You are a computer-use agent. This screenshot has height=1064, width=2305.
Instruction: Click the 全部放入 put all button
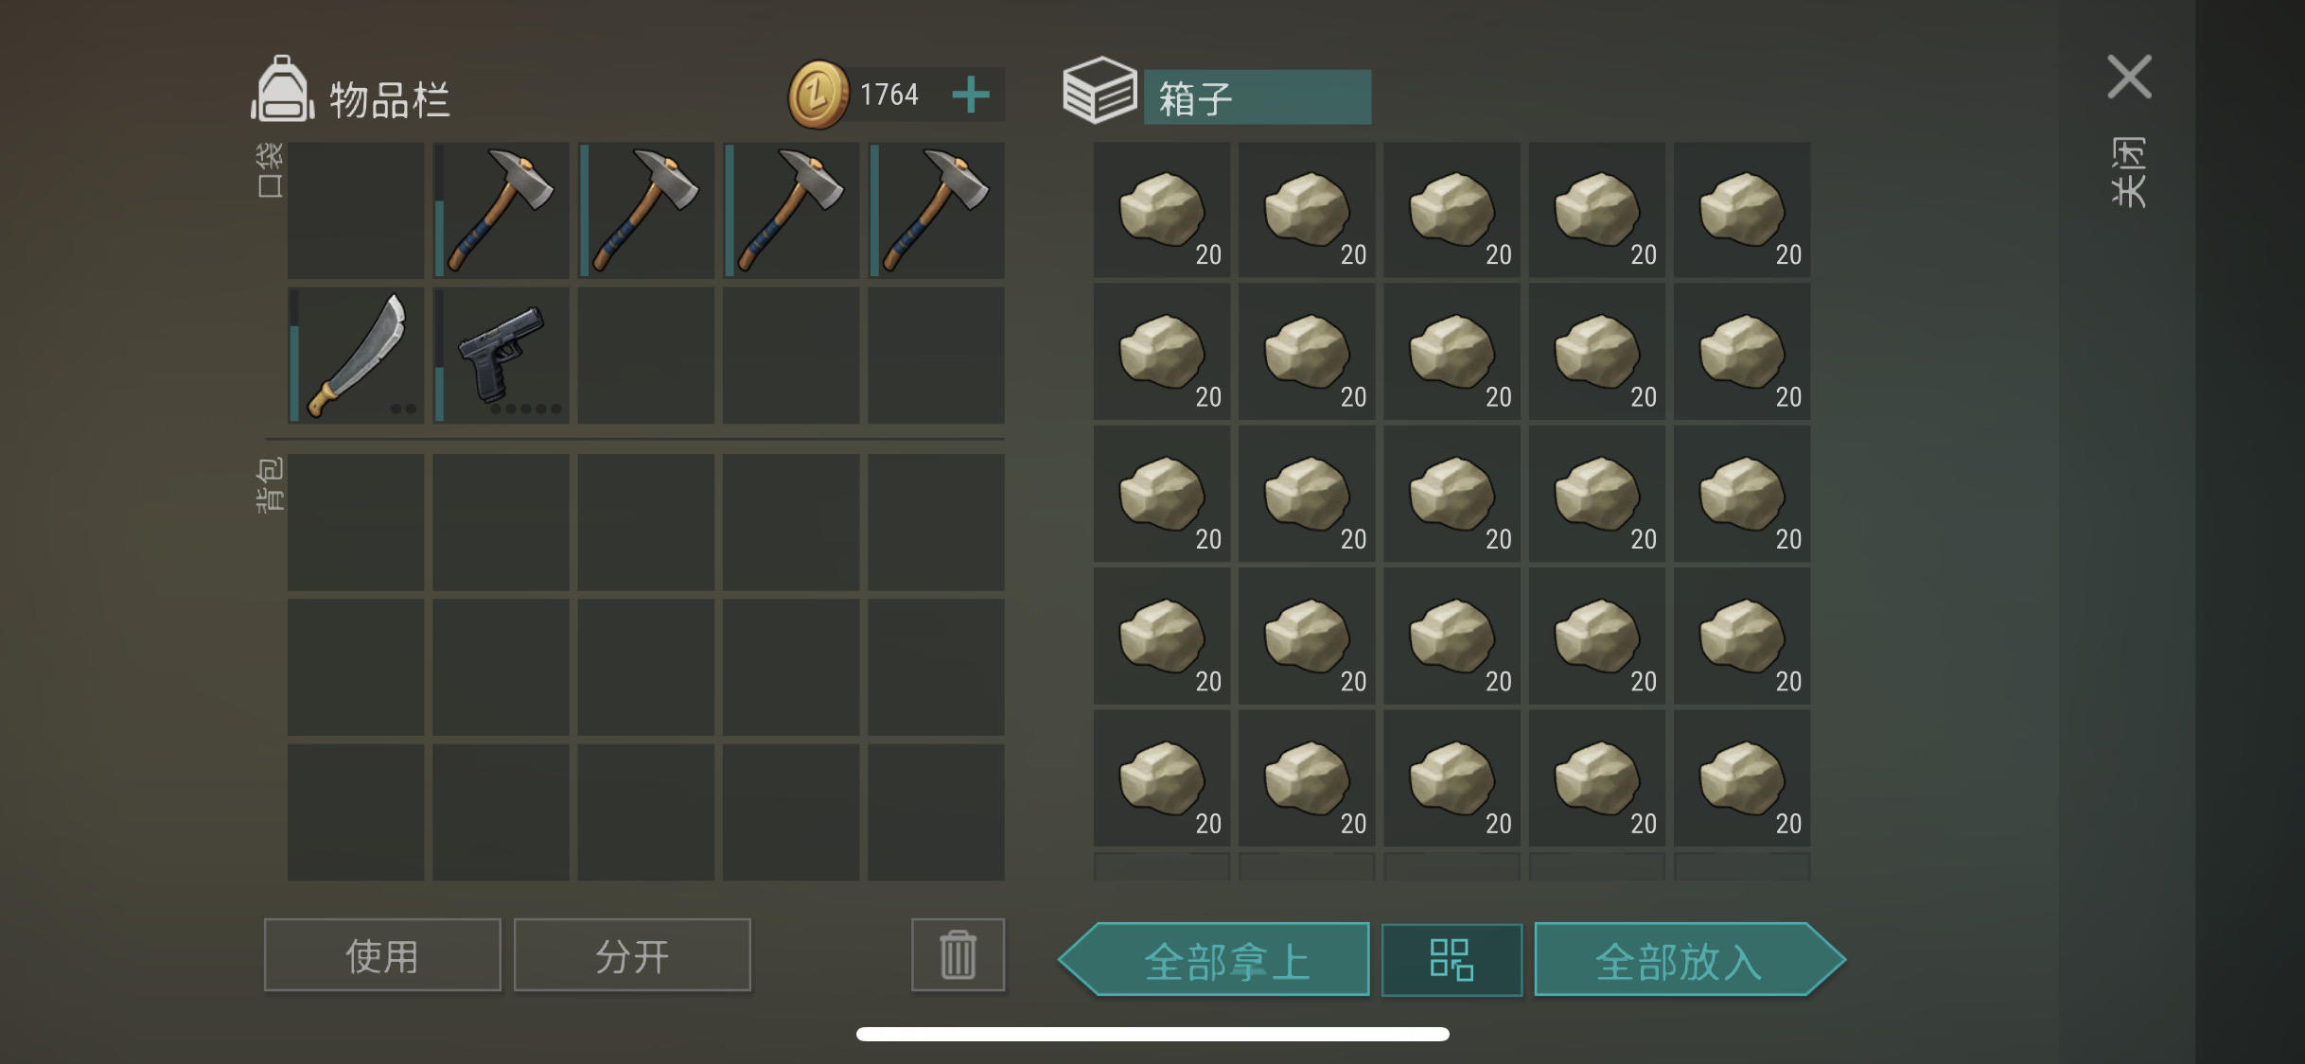click(1689, 959)
